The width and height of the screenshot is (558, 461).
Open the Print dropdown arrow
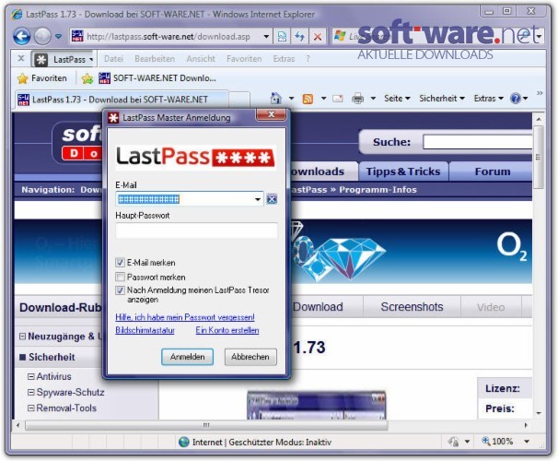373,98
